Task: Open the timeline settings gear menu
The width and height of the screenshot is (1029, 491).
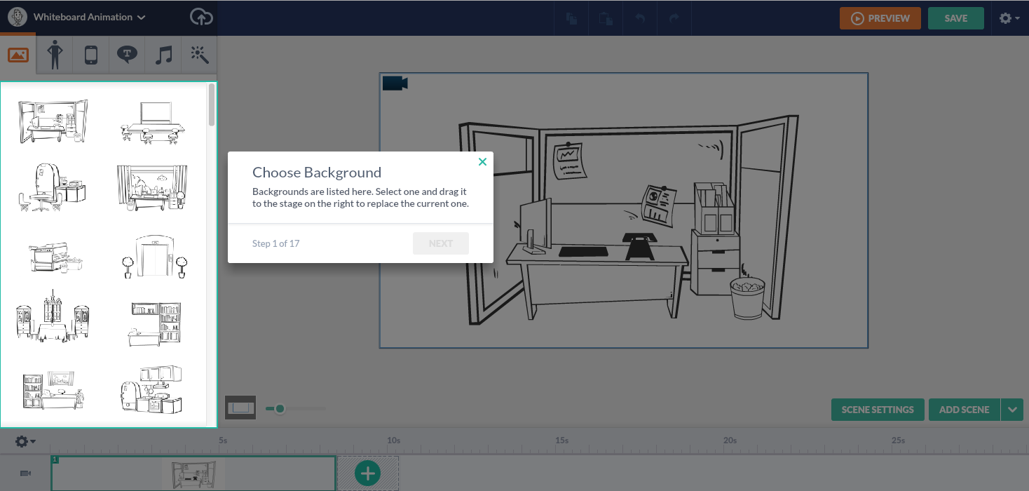Action: coord(25,441)
